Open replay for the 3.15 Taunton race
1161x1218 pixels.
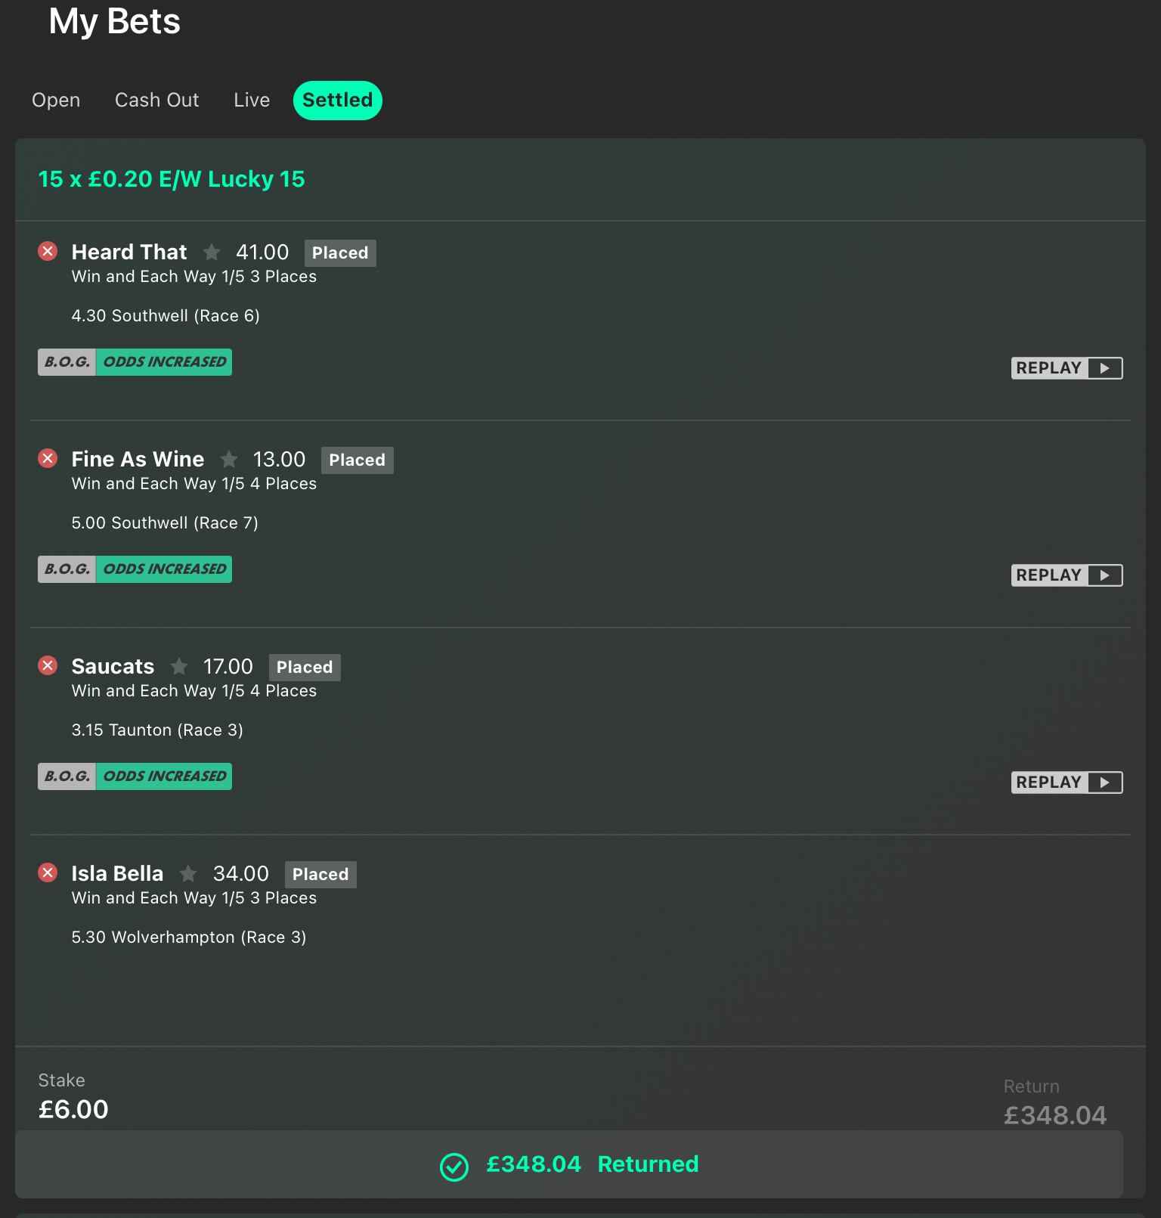click(1067, 783)
